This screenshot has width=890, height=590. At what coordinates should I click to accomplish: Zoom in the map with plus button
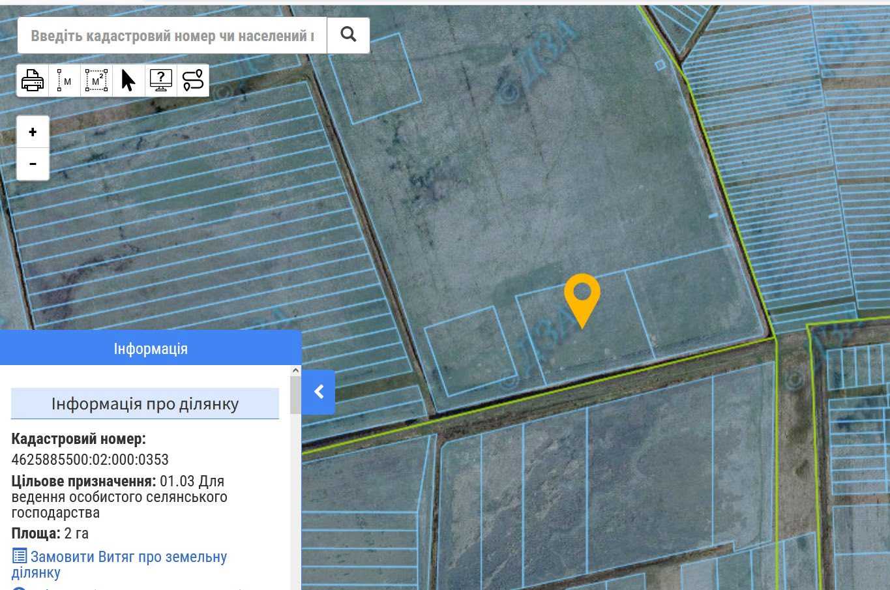[x=33, y=132]
